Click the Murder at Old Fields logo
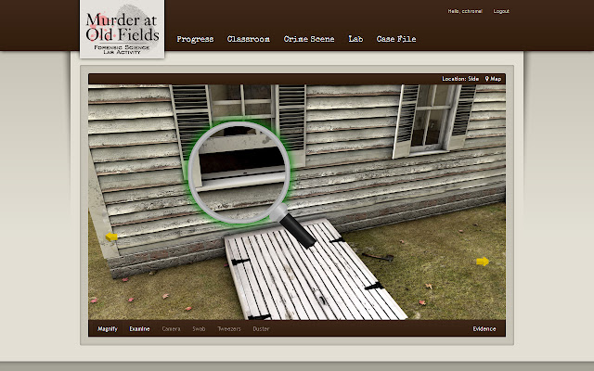The width and height of the screenshot is (594, 371). [122, 29]
